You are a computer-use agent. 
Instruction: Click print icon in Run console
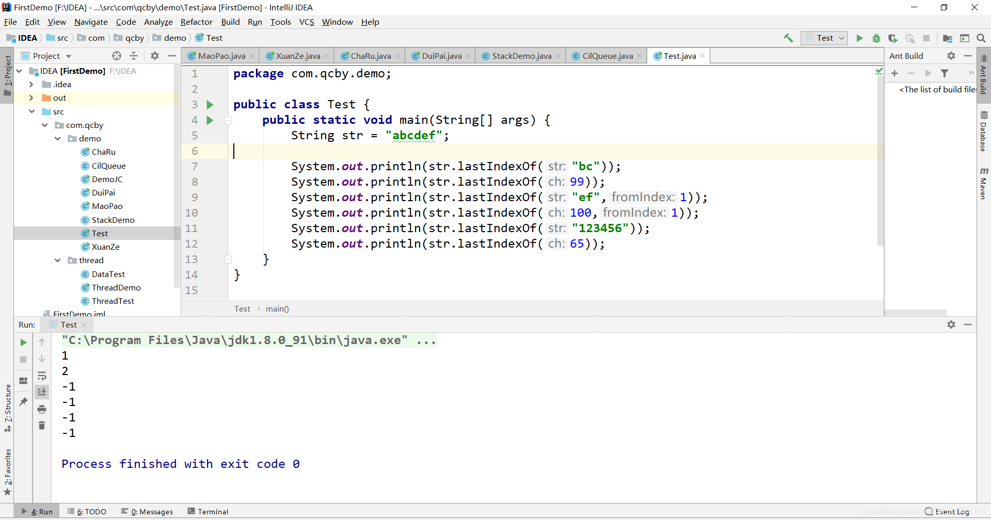point(42,410)
